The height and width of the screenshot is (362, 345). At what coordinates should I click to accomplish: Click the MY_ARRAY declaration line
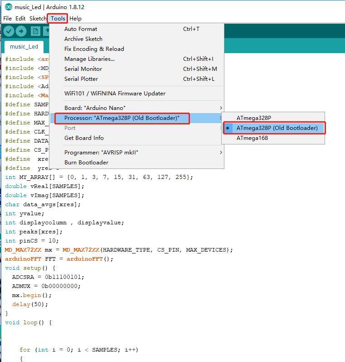(99, 177)
